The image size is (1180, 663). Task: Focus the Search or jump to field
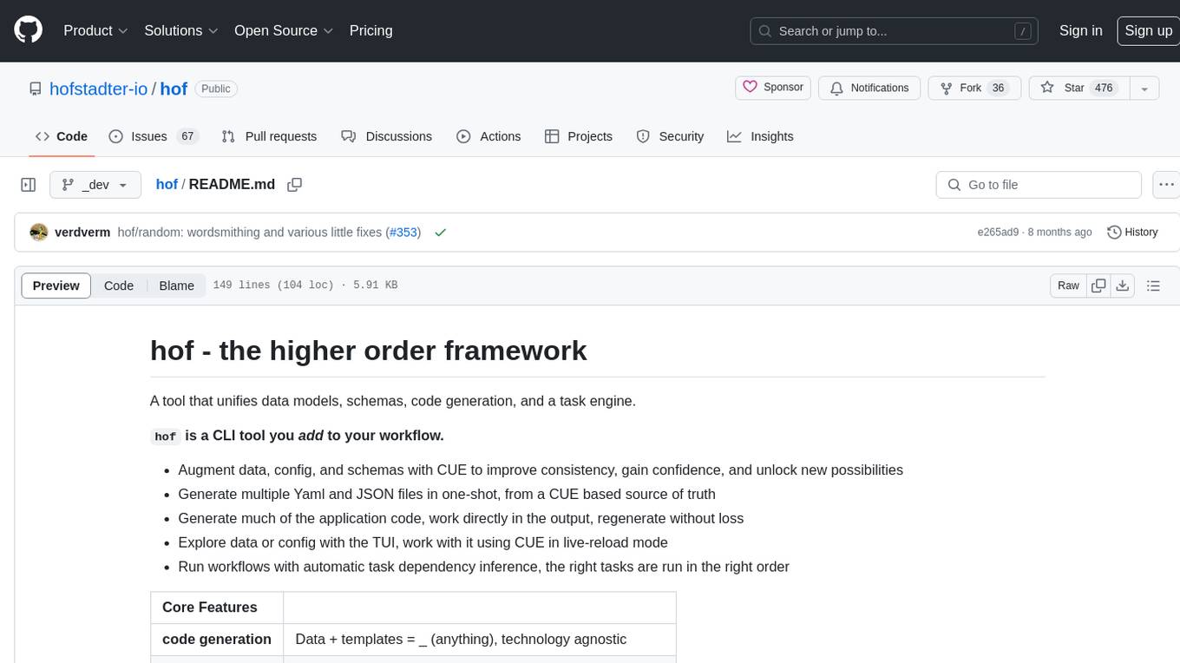pyautogui.click(x=895, y=30)
